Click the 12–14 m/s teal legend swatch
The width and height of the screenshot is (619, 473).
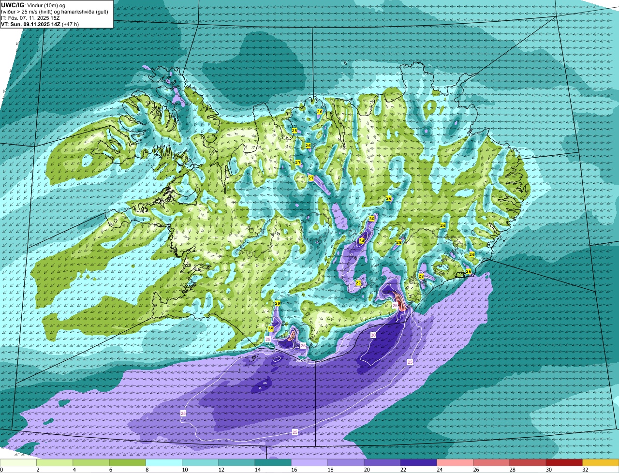coord(236,463)
